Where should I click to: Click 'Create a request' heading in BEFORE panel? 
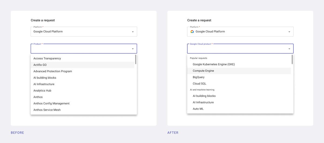pos(43,20)
